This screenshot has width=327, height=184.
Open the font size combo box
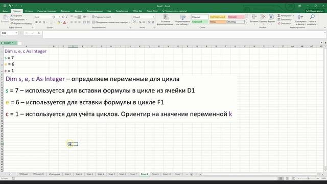coord(57,17)
